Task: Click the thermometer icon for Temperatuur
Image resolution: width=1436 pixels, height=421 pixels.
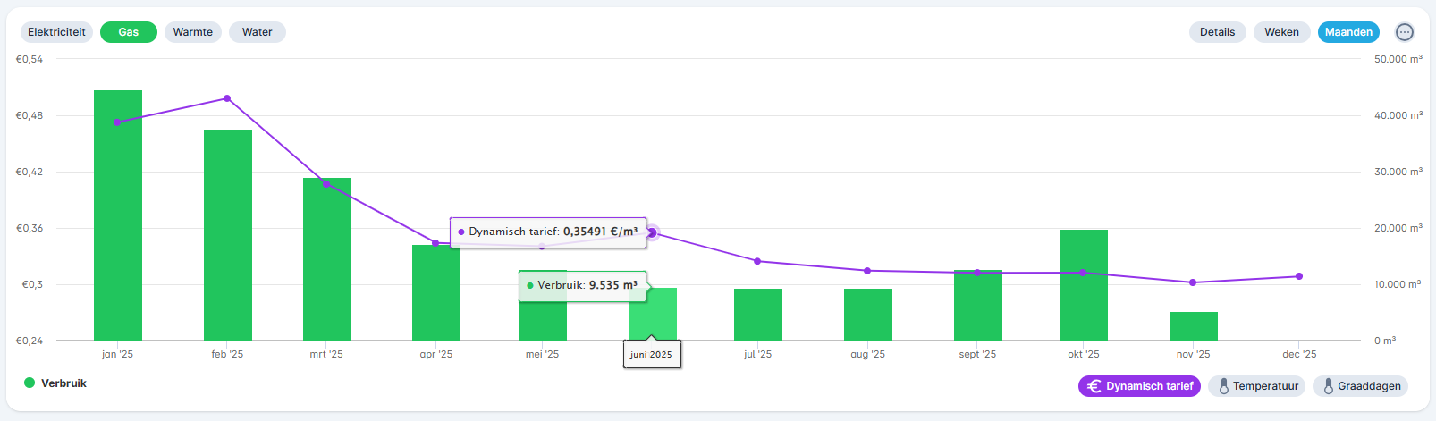Action: pyautogui.click(x=1223, y=386)
